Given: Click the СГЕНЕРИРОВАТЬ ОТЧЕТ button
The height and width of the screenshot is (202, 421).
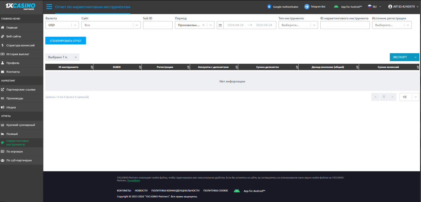Looking at the screenshot, I should (65, 40).
